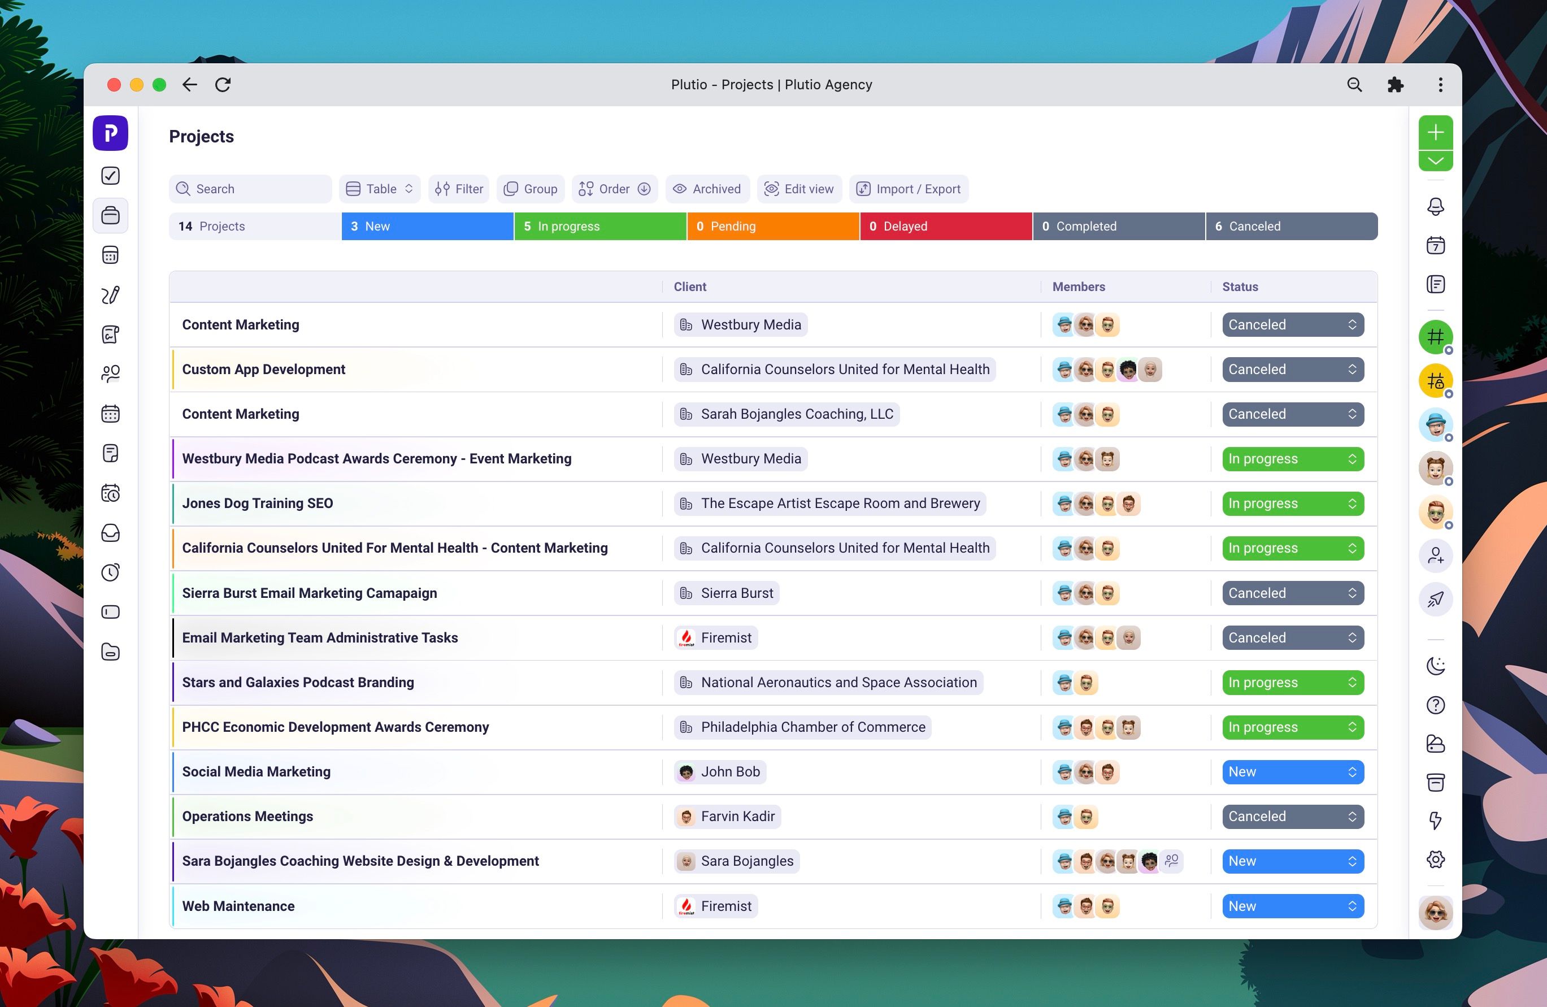The image size is (1547, 1007).
Task: Open the time tracking clock icon
Action: point(111,573)
